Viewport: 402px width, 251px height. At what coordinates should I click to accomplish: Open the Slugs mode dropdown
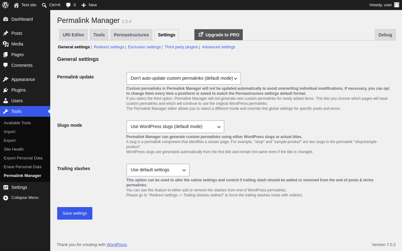coord(175,127)
